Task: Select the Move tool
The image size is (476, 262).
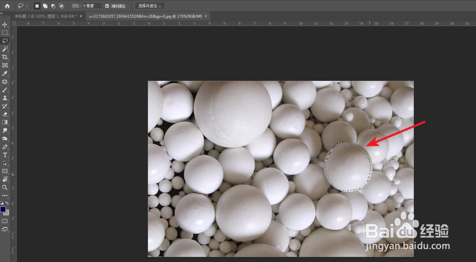Action: pyautogui.click(x=5, y=25)
